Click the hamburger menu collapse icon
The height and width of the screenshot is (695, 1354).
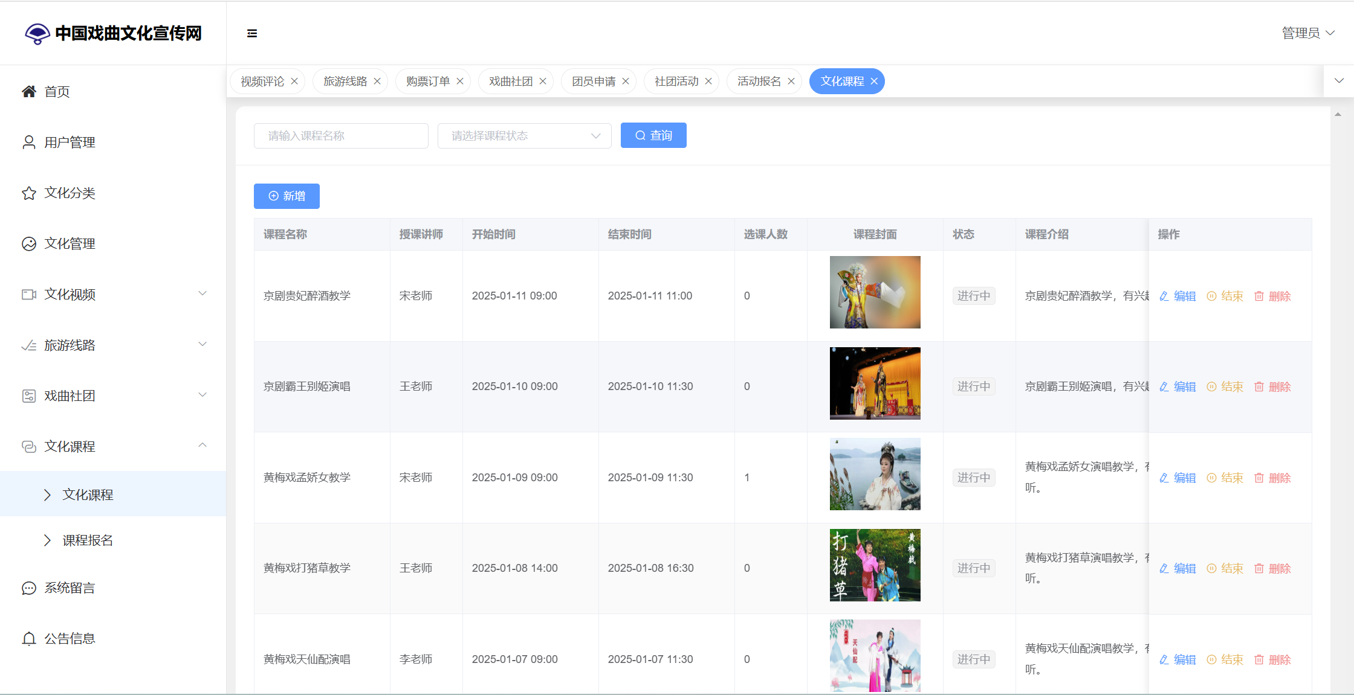(x=252, y=33)
